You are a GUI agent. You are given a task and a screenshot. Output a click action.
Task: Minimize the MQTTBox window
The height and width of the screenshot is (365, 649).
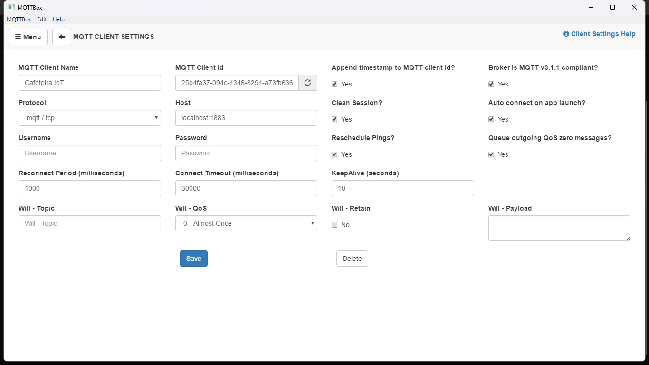591,7
